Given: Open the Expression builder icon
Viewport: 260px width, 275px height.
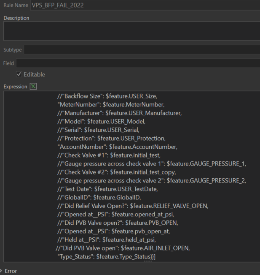Looking at the screenshot, I should click(34, 87).
